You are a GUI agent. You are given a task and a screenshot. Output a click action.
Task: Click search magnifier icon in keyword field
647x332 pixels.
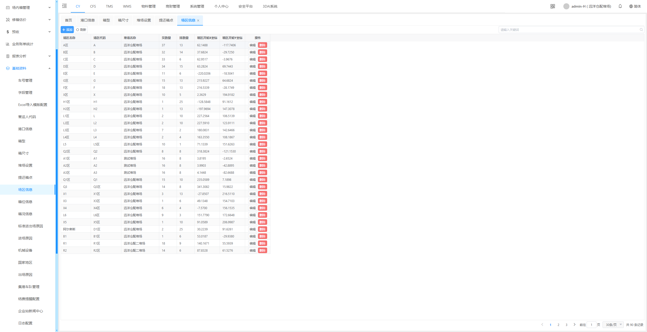(641, 30)
